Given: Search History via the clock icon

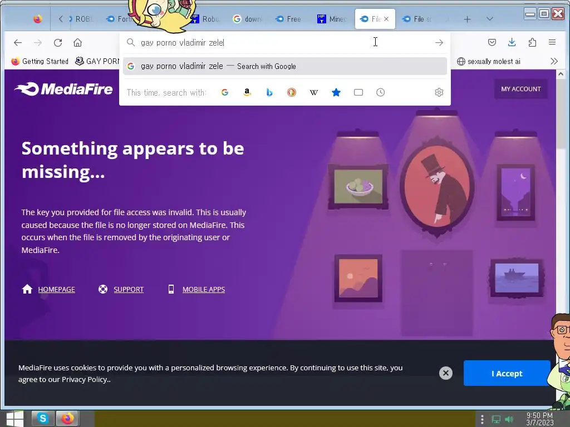Looking at the screenshot, I should point(380,92).
